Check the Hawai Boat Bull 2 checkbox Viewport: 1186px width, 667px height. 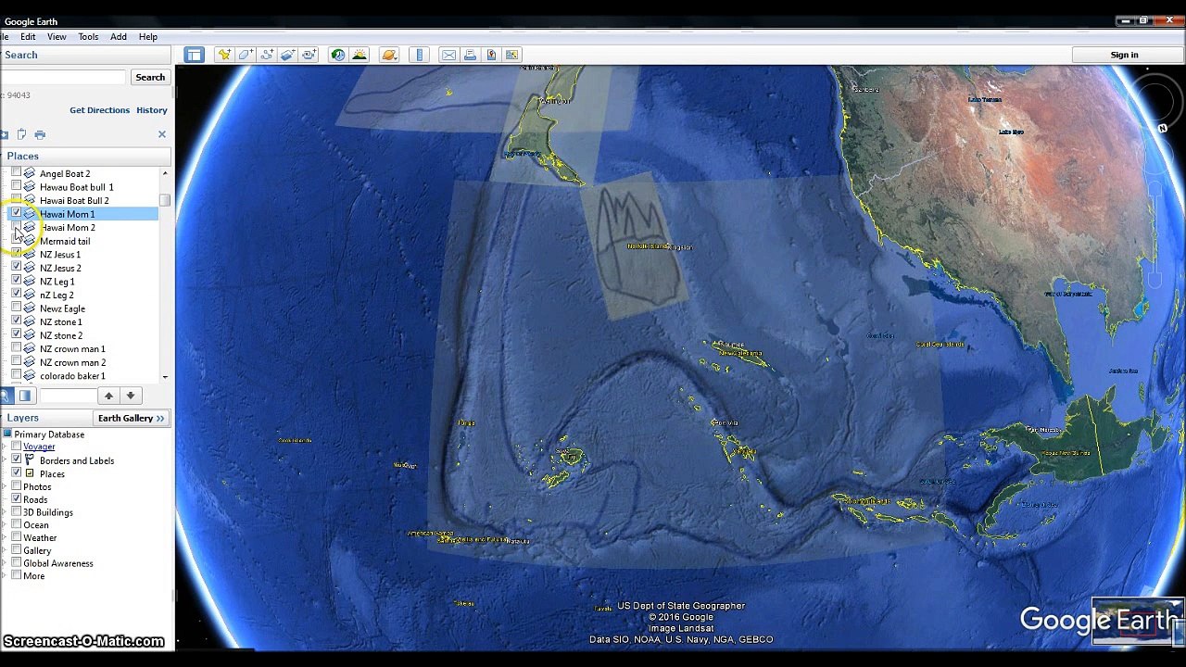[16, 200]
